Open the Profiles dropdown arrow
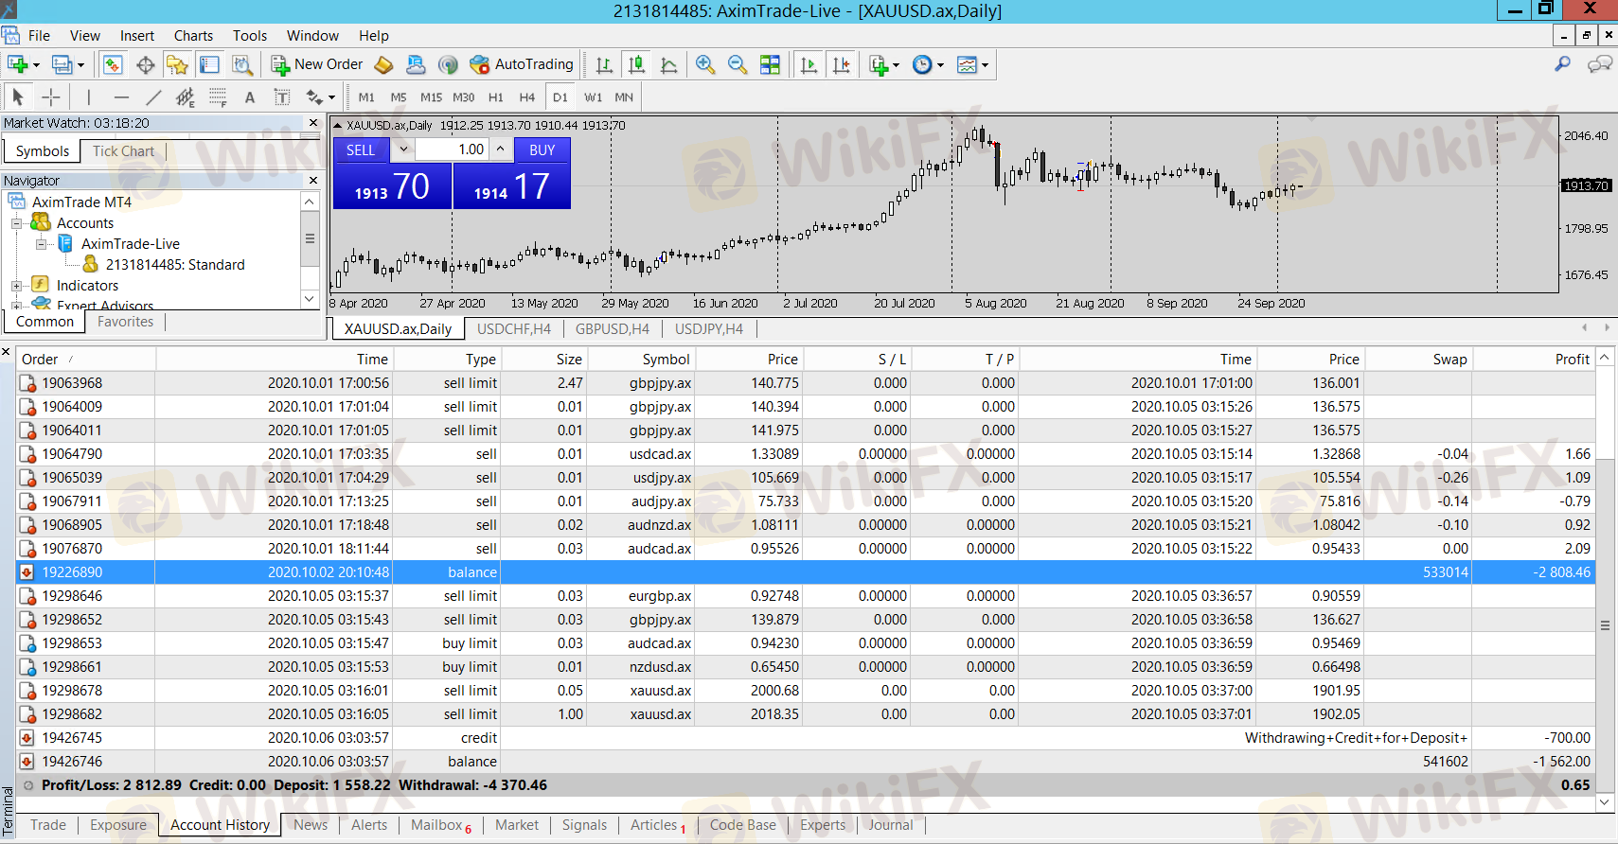The image size is (1618, 844). click(80, 65)
